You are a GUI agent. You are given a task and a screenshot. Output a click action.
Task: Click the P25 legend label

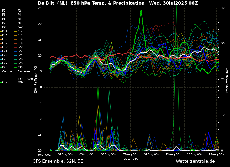click(x=5, y=59)
